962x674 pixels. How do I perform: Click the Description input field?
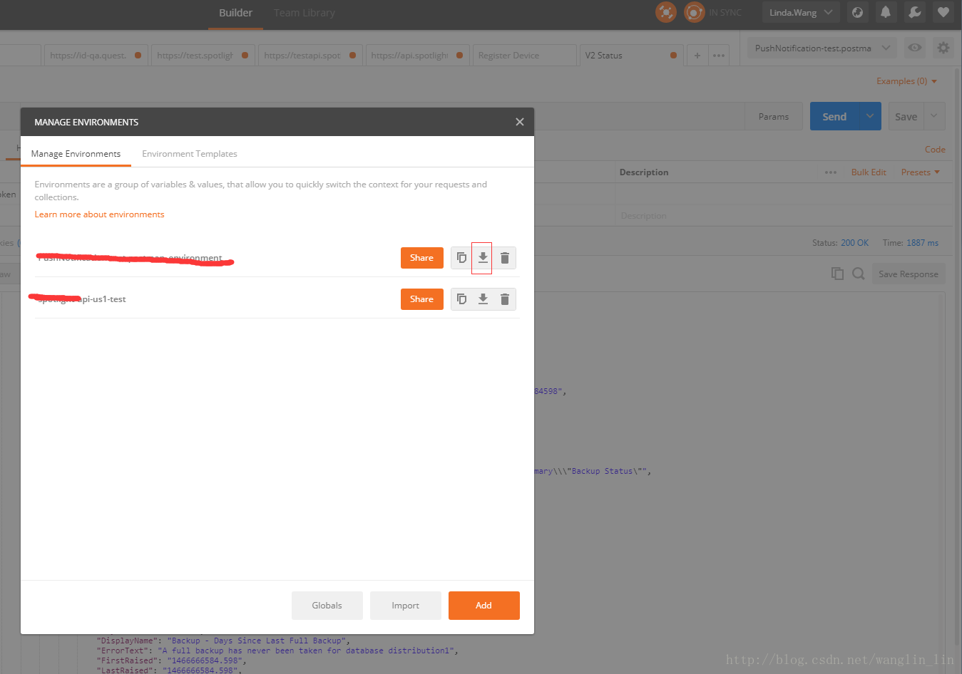click(783, 216)
